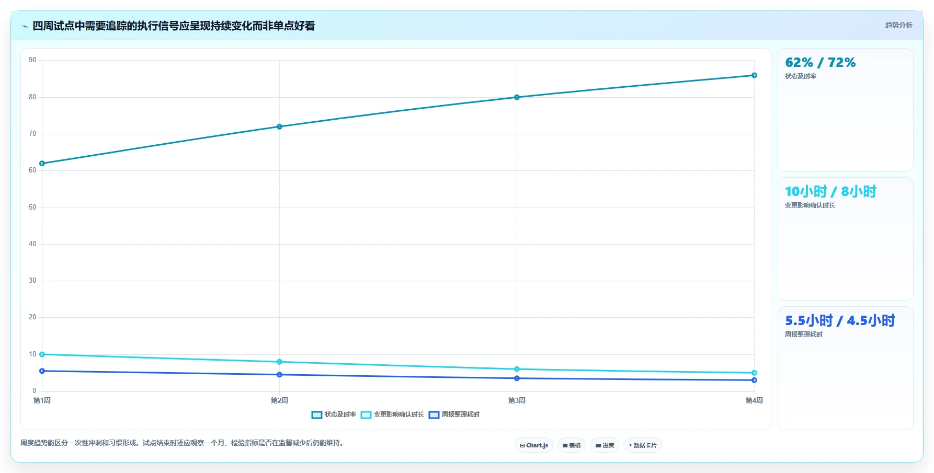Click the 60 tick on the y-axis
Viewport: 934px width, 473px height.
pyautogui.click(x=32, y=170)
